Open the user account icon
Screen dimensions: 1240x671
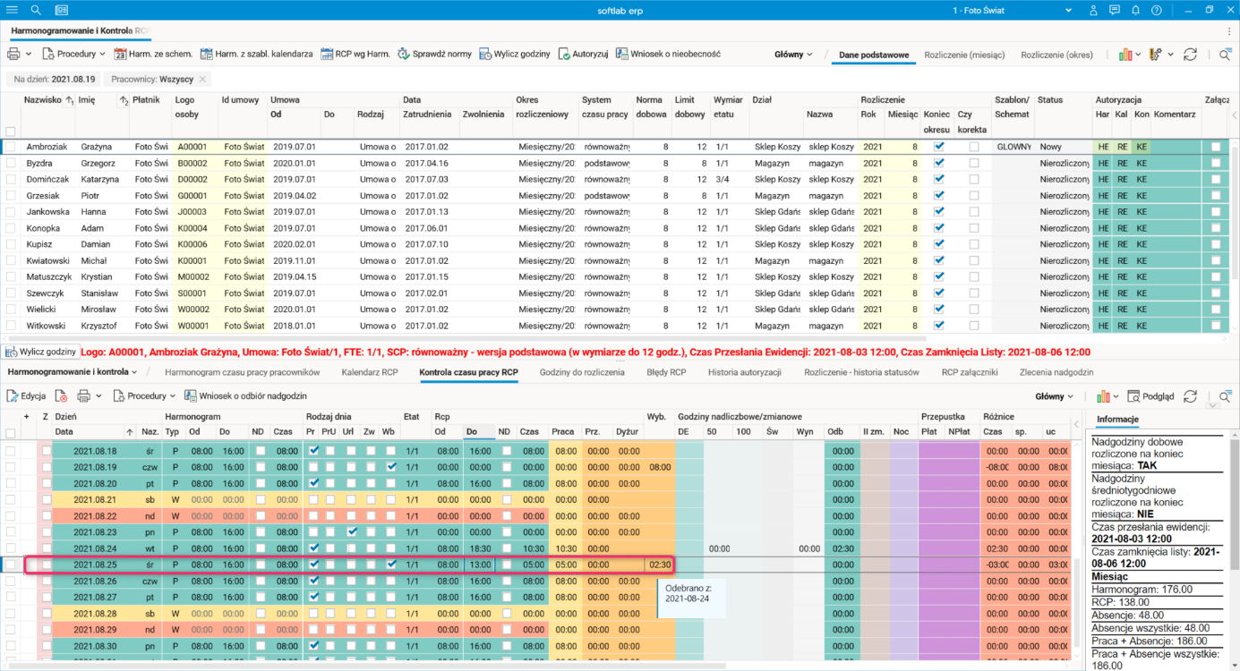(1093, 10)
